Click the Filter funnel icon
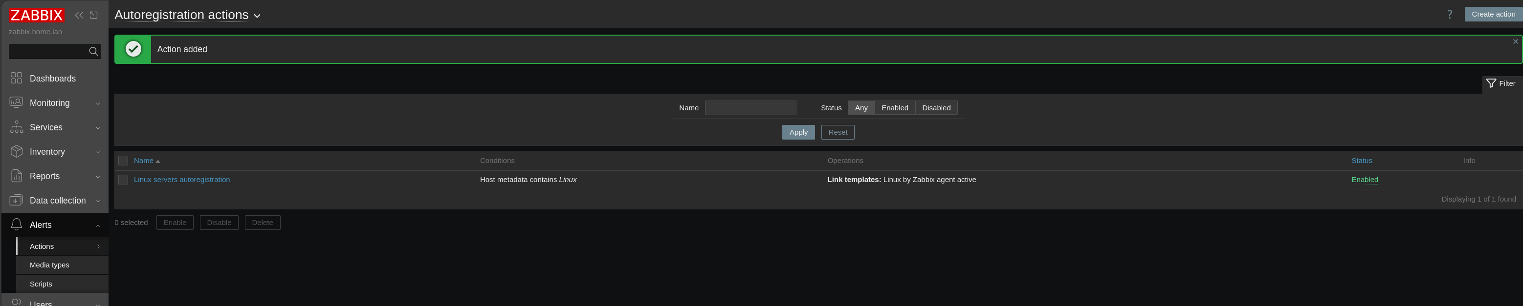 pyautogui.click(x=1491, y=83)
